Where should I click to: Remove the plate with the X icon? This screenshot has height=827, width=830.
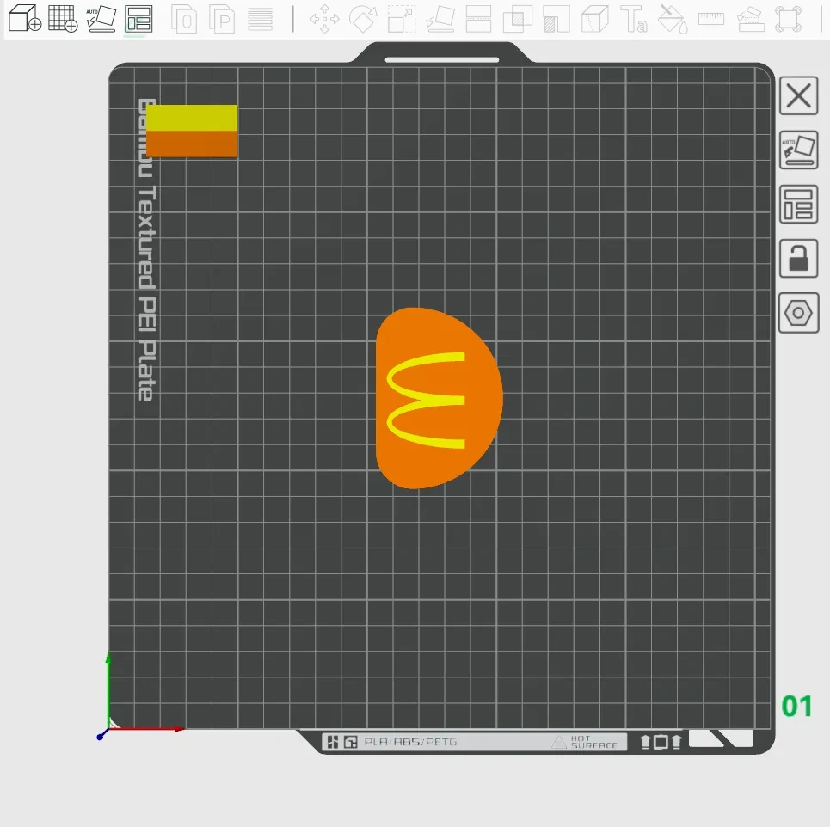pos(798,95)
